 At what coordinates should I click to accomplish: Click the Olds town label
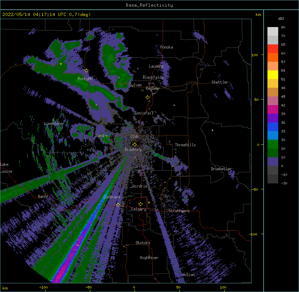[x=135, y=137]
